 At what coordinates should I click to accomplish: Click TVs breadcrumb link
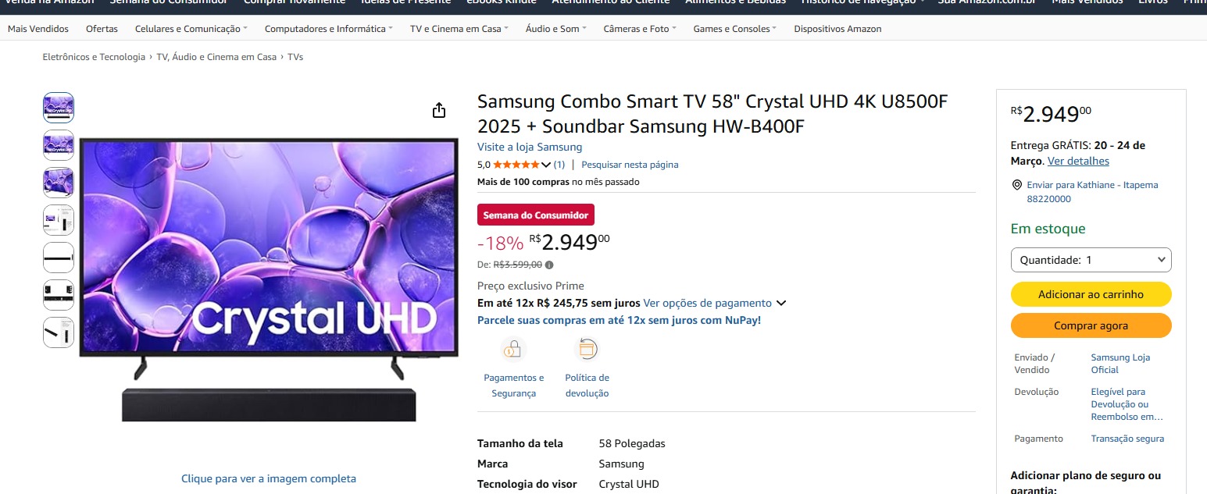pyautogui.click(x=295, y=57)
